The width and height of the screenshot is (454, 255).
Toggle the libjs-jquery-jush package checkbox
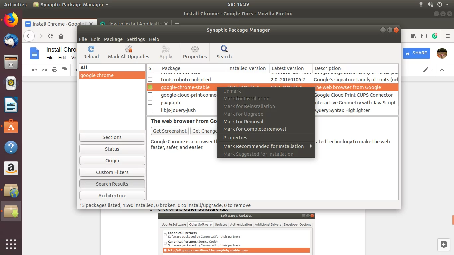click(x=150, y=110)
